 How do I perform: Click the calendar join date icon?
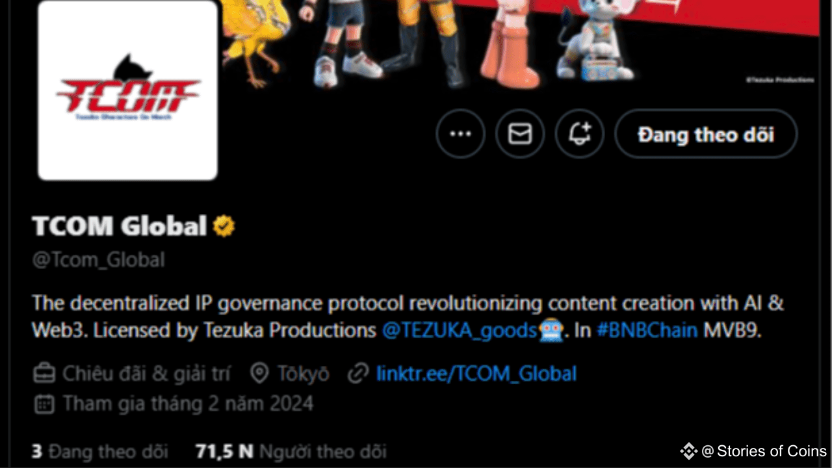tap(44, 404)
